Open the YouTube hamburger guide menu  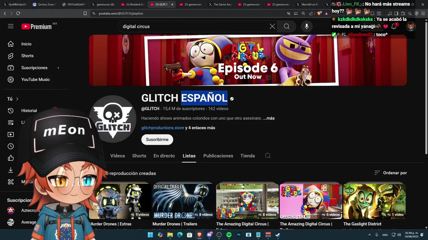(11, 26)
